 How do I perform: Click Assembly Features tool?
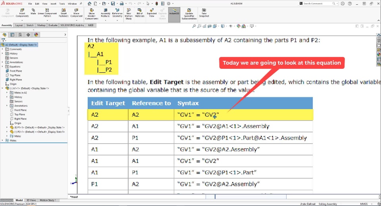click(x=106, y=13)
